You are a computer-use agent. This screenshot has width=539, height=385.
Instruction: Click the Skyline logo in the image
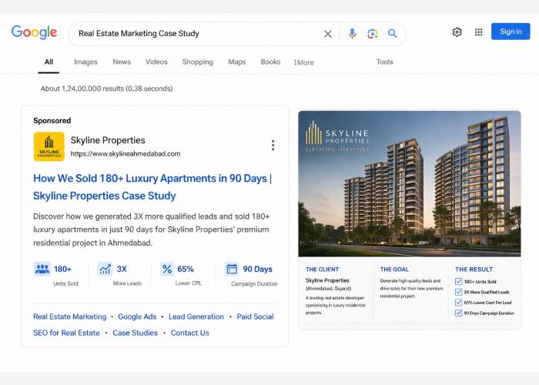(337, 136)
